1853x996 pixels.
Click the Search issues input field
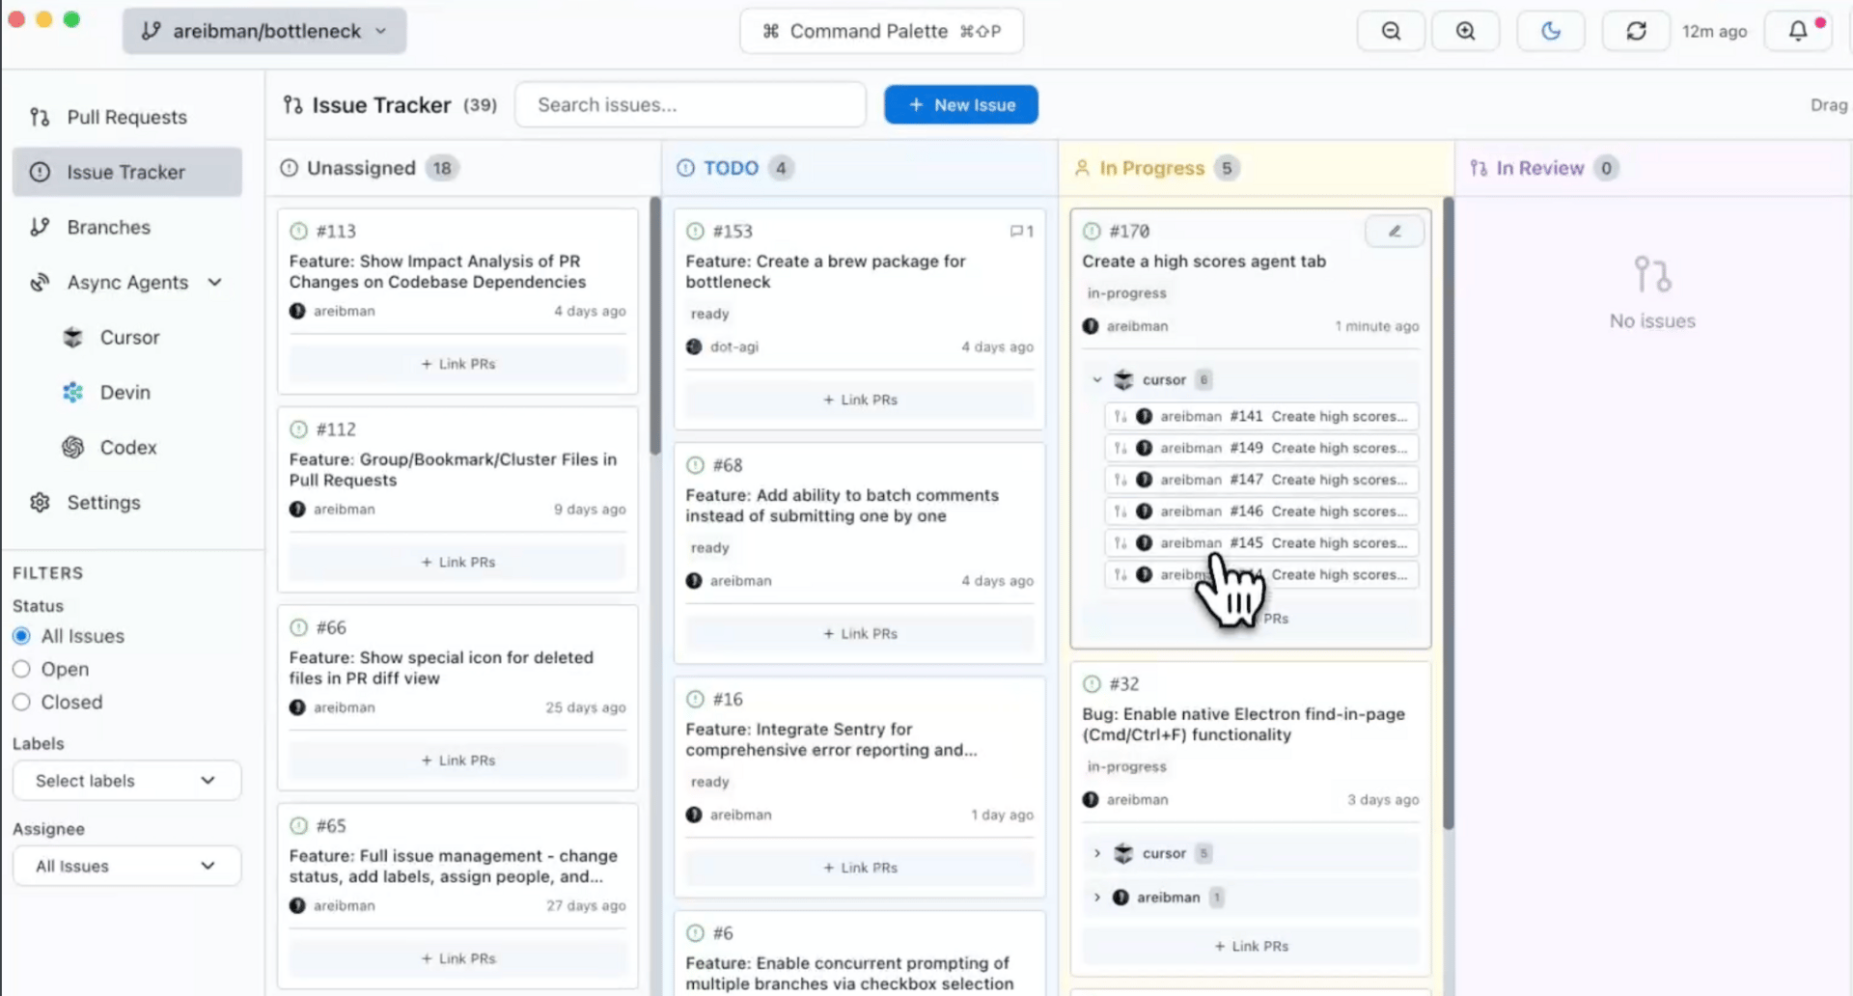pos(690,104)
